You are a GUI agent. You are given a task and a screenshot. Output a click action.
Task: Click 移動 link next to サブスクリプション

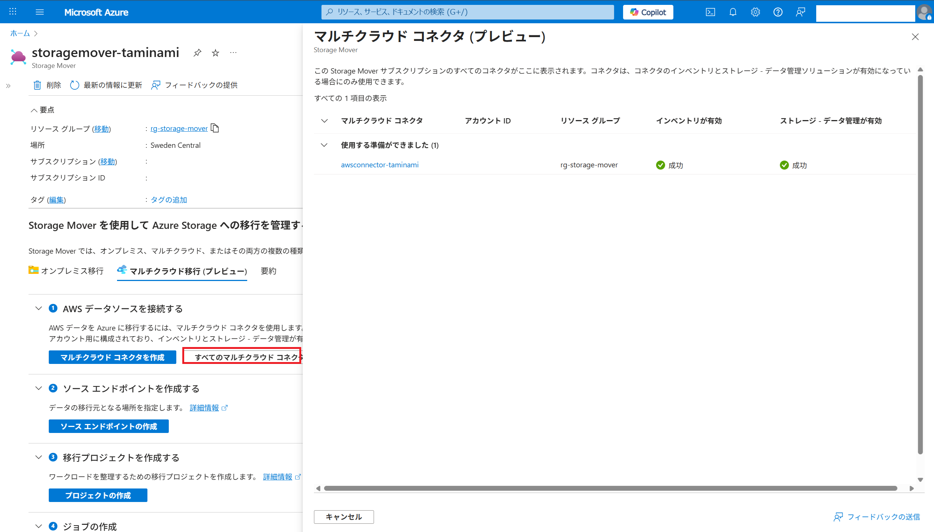click(x=107, y=161)
